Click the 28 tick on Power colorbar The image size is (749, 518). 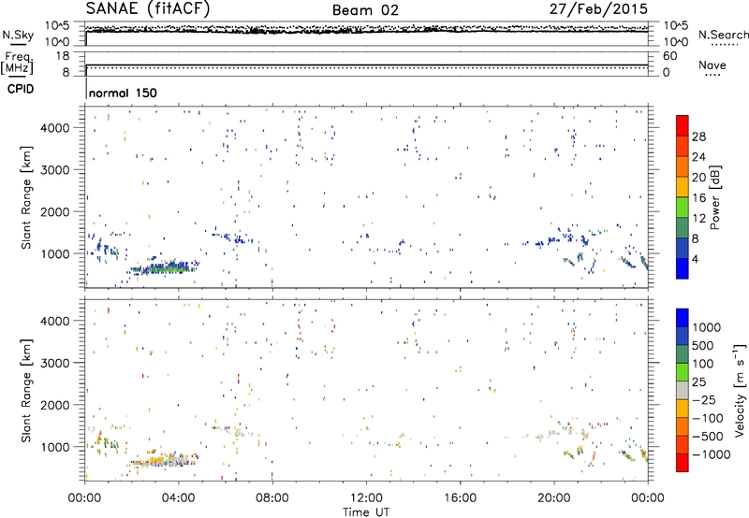coord(698,137)
